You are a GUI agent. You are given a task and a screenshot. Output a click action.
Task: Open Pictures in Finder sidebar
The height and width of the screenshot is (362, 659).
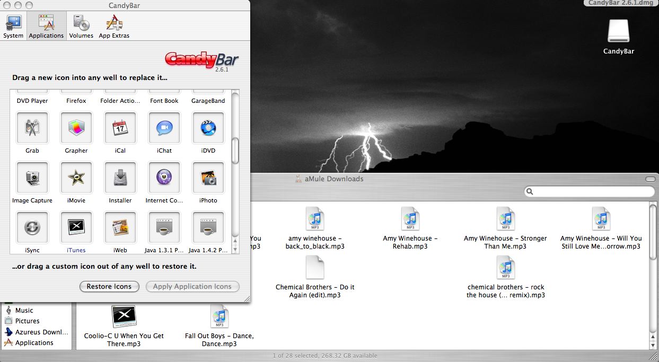coord(22,321)
